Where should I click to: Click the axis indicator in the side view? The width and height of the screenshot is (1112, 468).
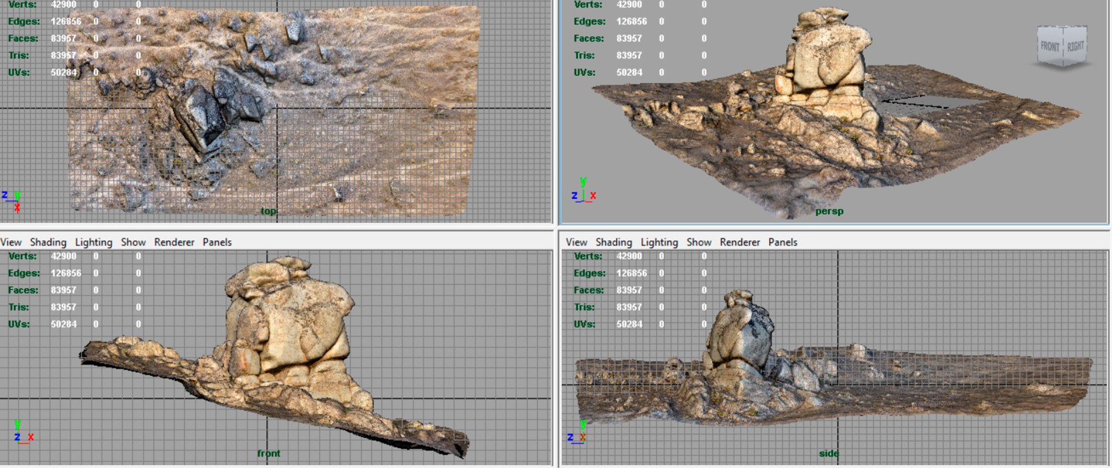(x=578, y=432)
